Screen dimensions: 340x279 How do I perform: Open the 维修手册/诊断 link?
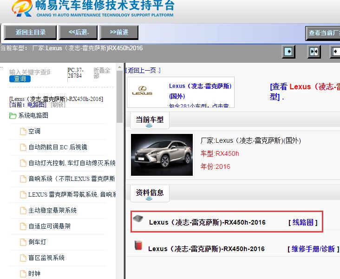(313, 249)
